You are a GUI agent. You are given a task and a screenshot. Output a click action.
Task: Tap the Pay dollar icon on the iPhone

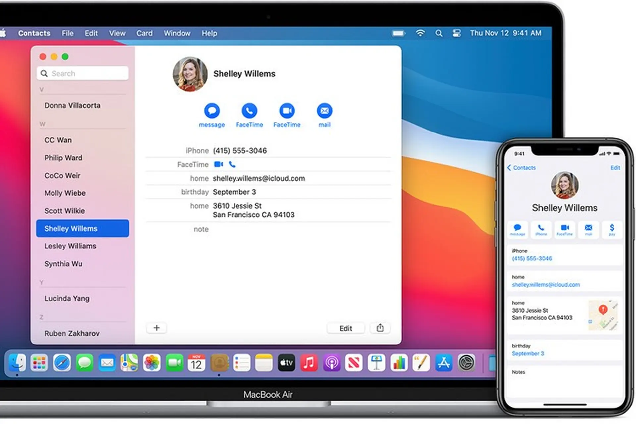pos(612,228)
